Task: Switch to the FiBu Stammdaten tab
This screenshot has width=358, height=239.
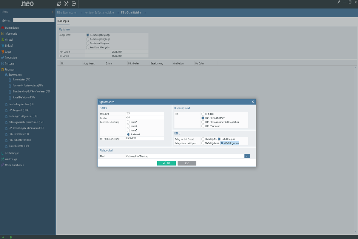Action: (67, 13)
